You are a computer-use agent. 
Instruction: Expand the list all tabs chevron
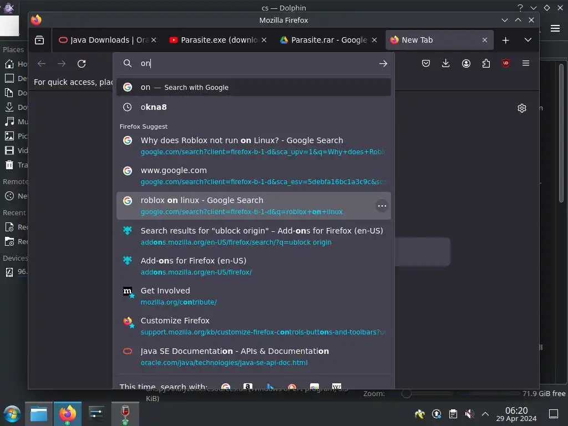528,40
